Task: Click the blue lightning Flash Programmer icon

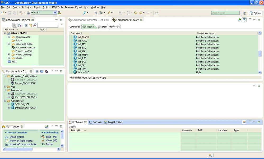Action: (x=84, y=13)
